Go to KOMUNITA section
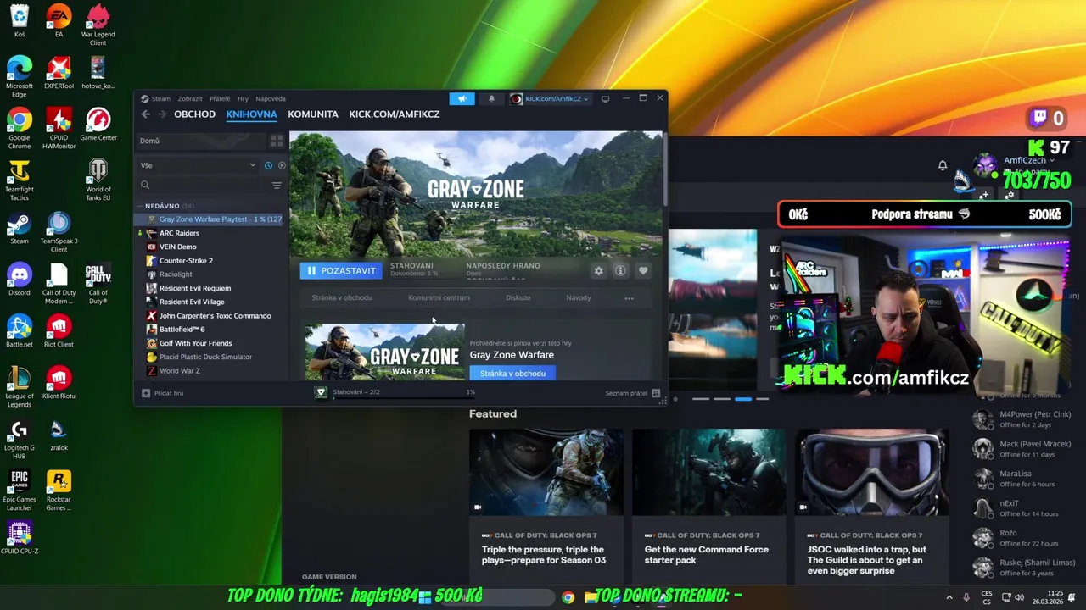 (313, 114)
